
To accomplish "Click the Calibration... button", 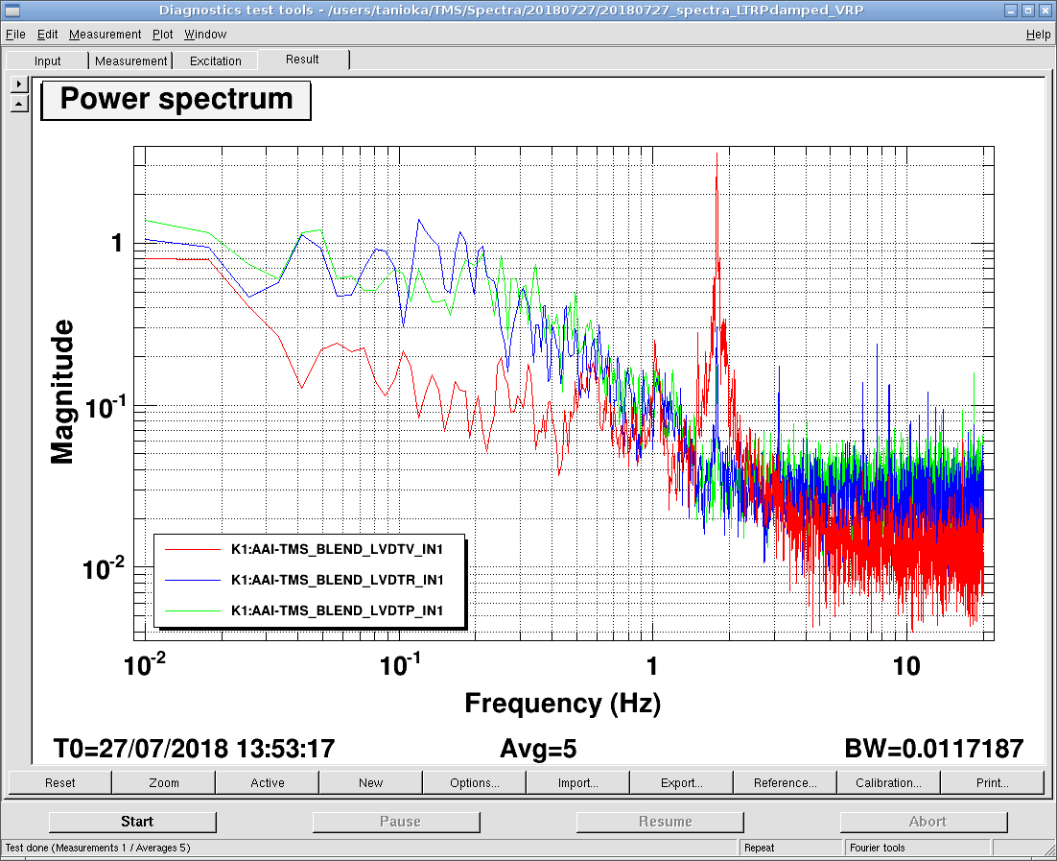I will pyautogui.click(x=888, y=782).
